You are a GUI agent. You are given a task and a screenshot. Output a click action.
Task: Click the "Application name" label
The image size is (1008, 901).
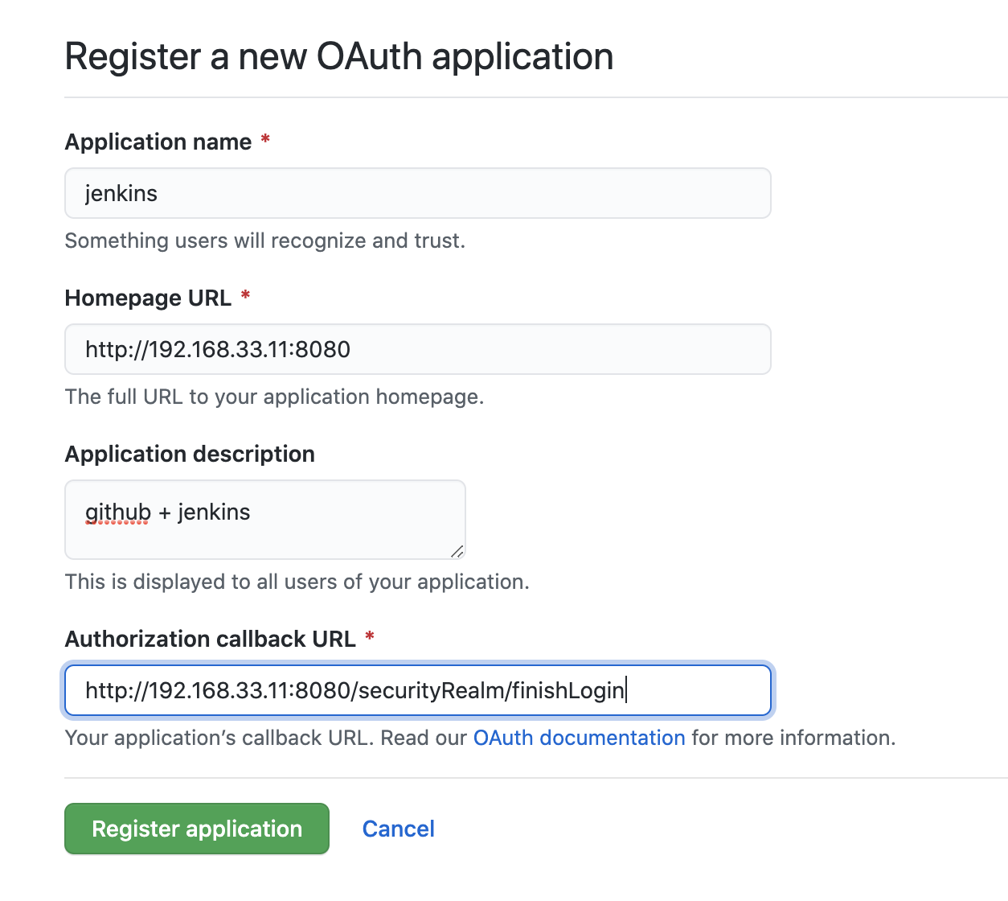(x=158, y=142)
